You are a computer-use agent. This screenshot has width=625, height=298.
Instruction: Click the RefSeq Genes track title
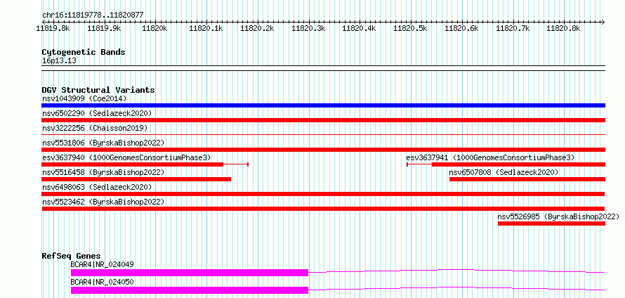click(x=71, y=256)
